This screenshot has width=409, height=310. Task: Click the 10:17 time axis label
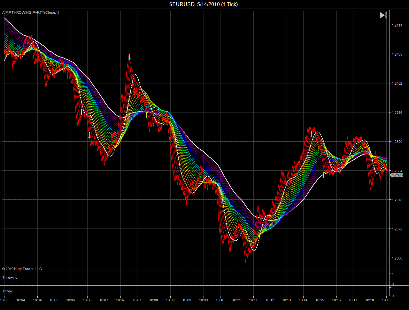click(x=353, y=300)
